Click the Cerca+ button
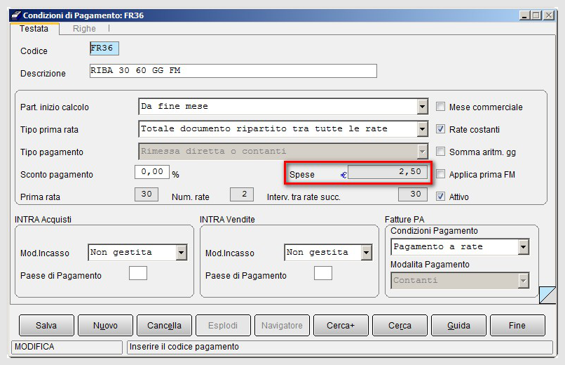565x365 pixels. click(x=341, y=325)
